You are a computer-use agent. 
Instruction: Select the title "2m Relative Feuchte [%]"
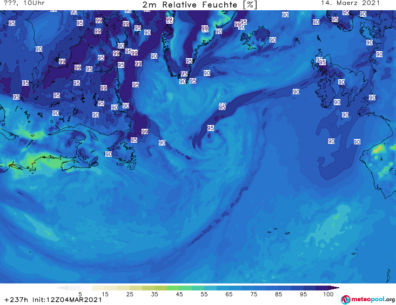[x=199, y=5]
